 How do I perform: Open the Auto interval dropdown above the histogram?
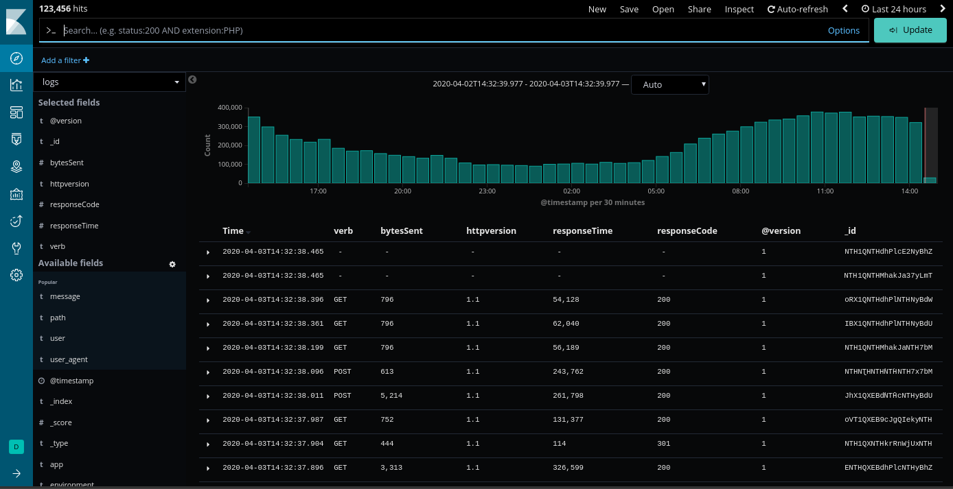point(669,84)
